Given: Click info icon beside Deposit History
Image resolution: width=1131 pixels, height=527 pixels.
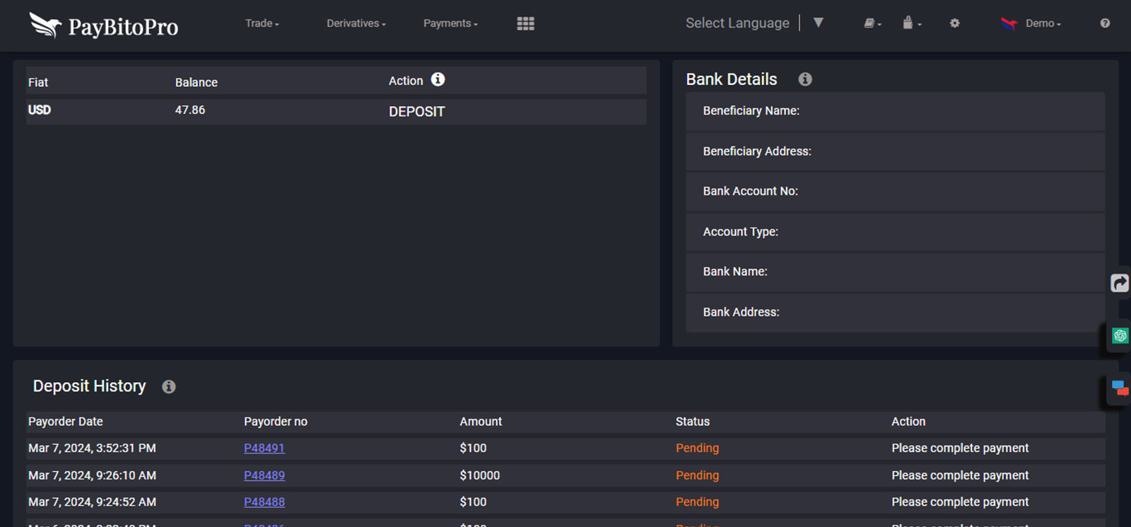Looking at the screenshot, I should [x=169, y=386].
